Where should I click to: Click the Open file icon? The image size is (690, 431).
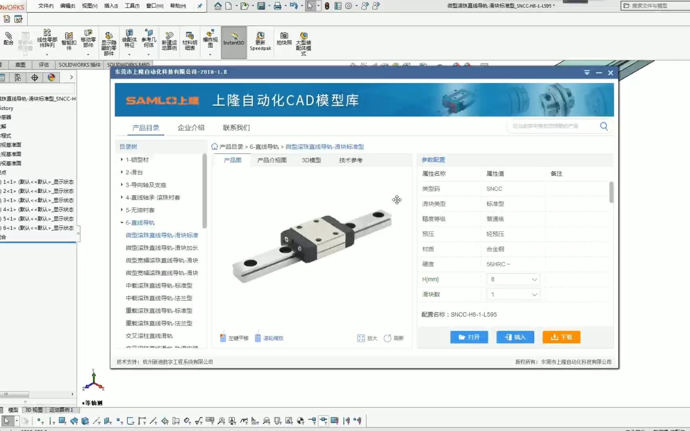244,6
